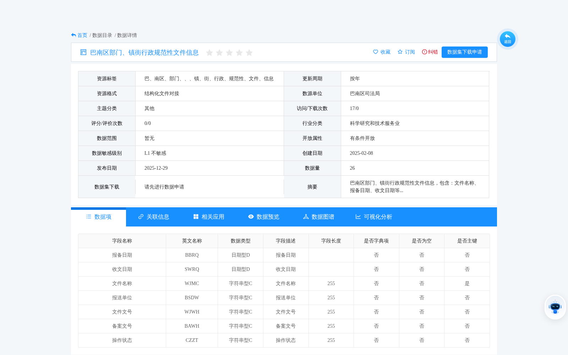Screen dimensions: 568x355
Task: Switch to the 数据图谱 tab
Action: [319, 217]
